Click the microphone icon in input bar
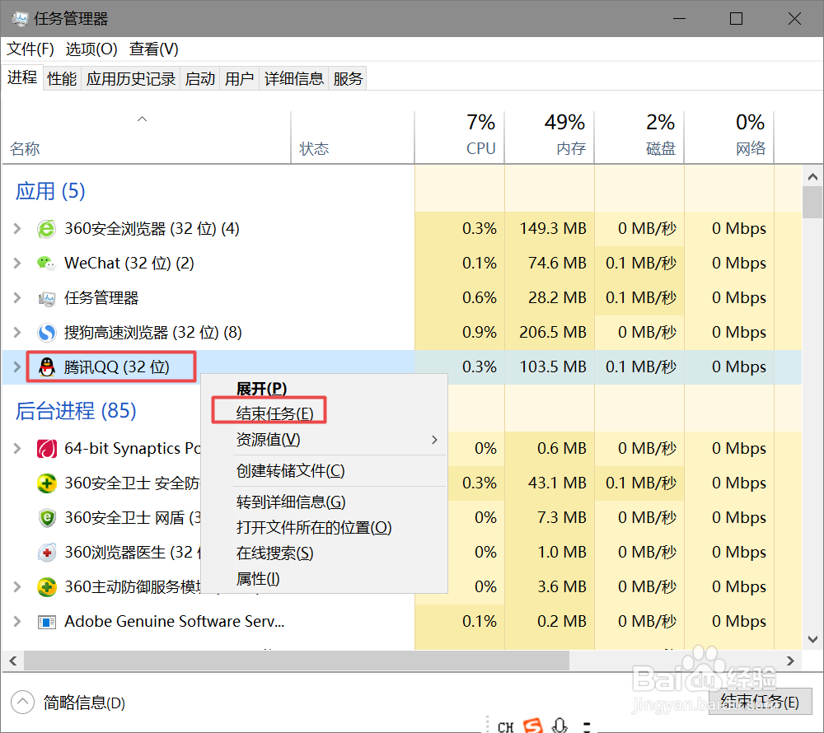 click(x=559, y=725)
